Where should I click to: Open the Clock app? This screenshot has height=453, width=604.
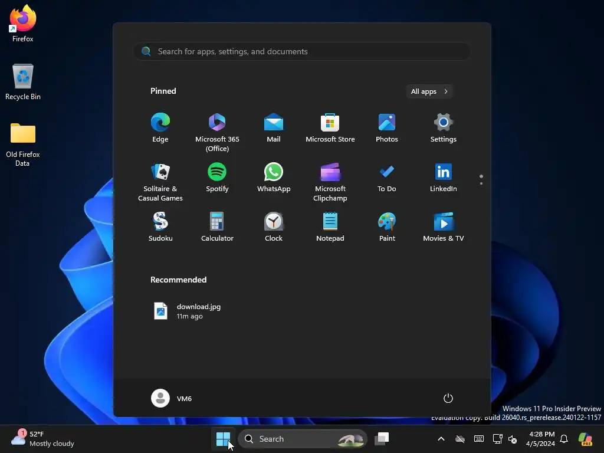pos(274,227)
